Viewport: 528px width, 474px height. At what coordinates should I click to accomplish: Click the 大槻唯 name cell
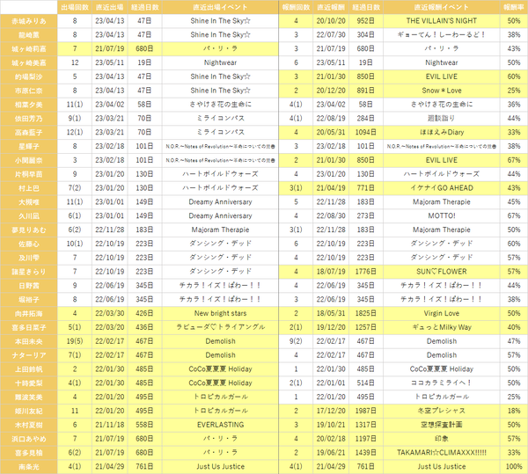point(29,202)
